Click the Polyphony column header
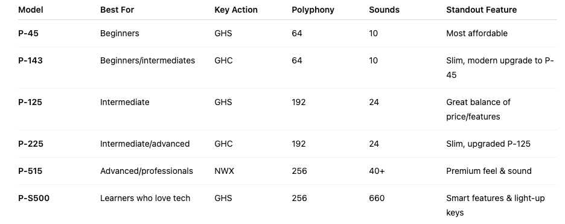The image size is (565, 224). pos(313,10)
